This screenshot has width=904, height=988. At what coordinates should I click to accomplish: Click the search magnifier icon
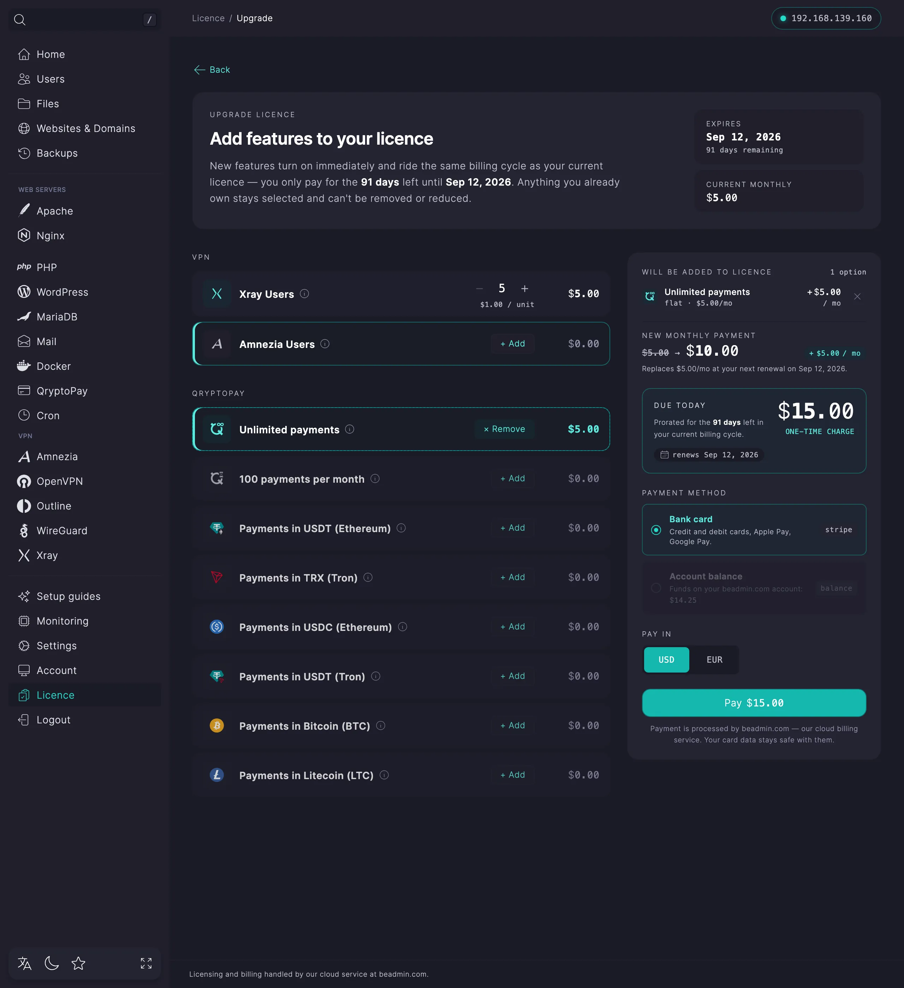click(20, 20)
